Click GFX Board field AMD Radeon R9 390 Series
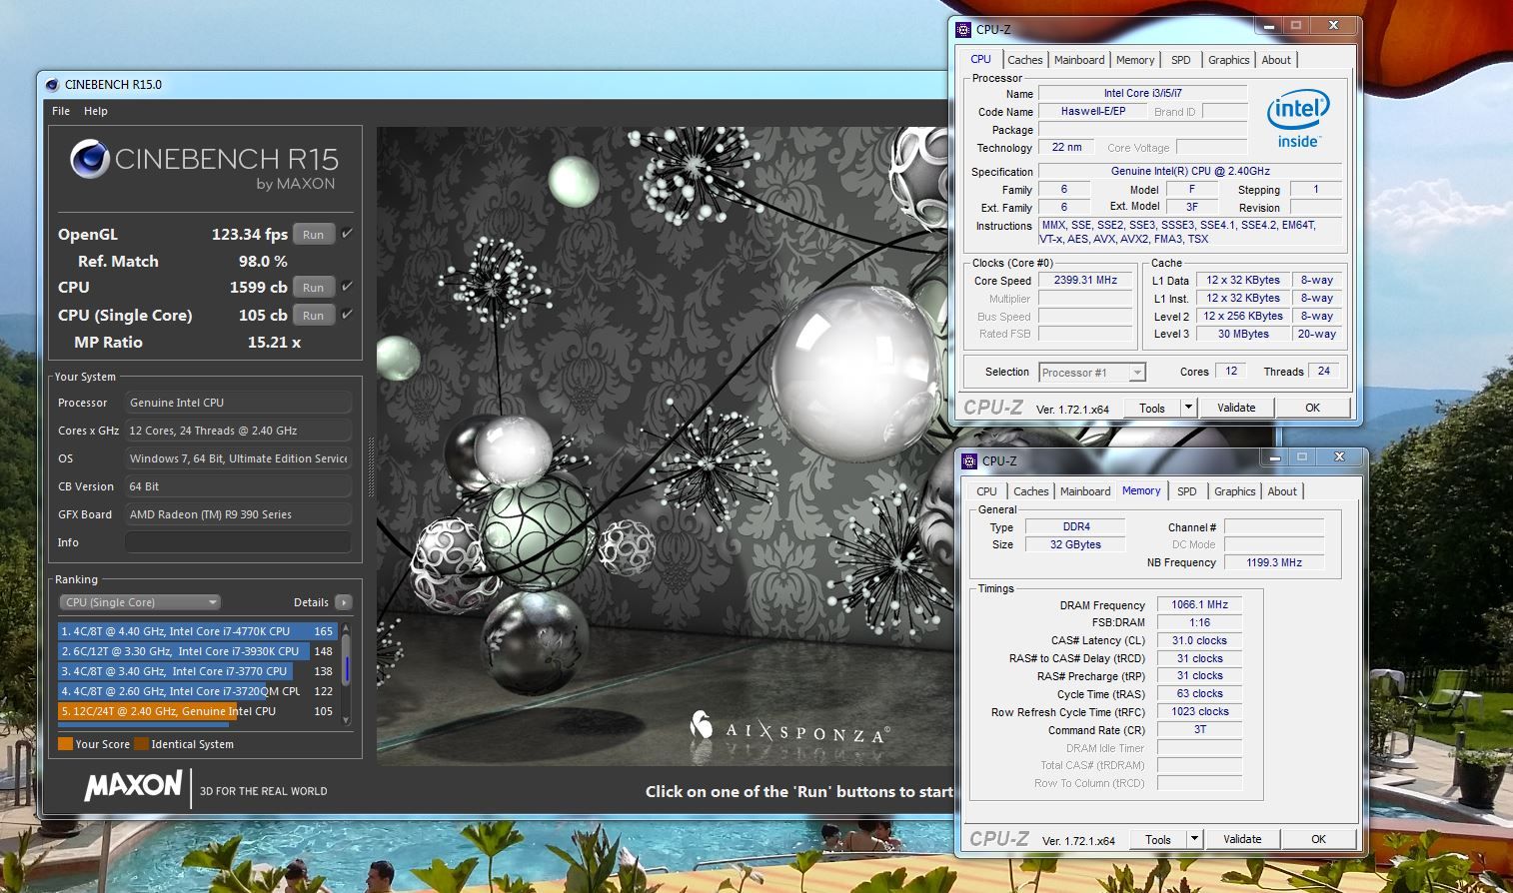 [x=238, y=514]
